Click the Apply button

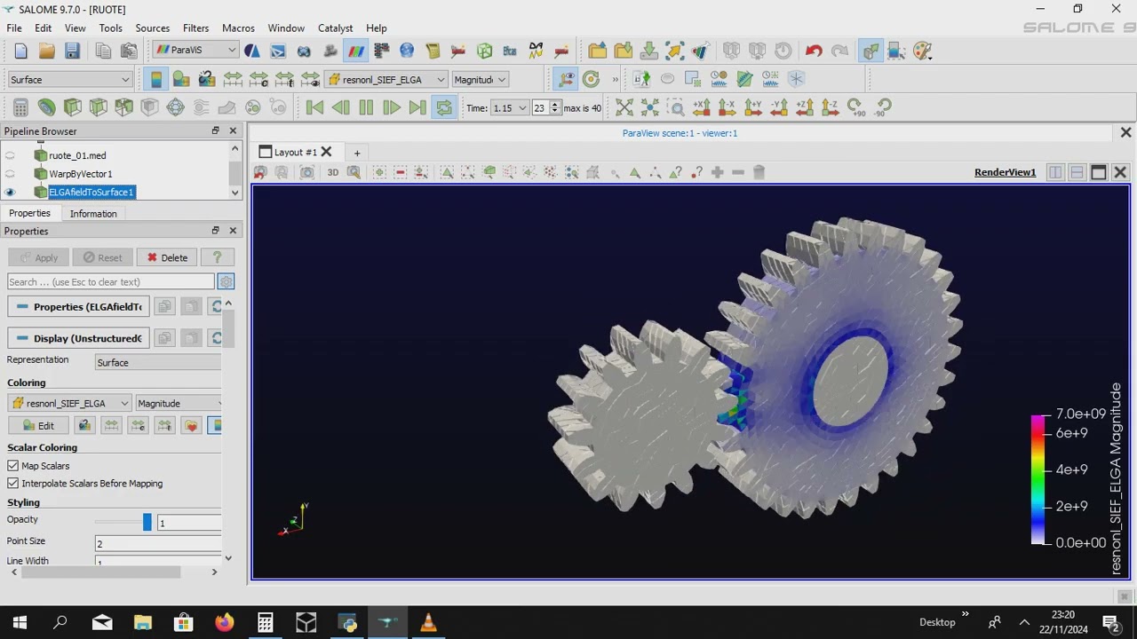click(x=38, y=257)
